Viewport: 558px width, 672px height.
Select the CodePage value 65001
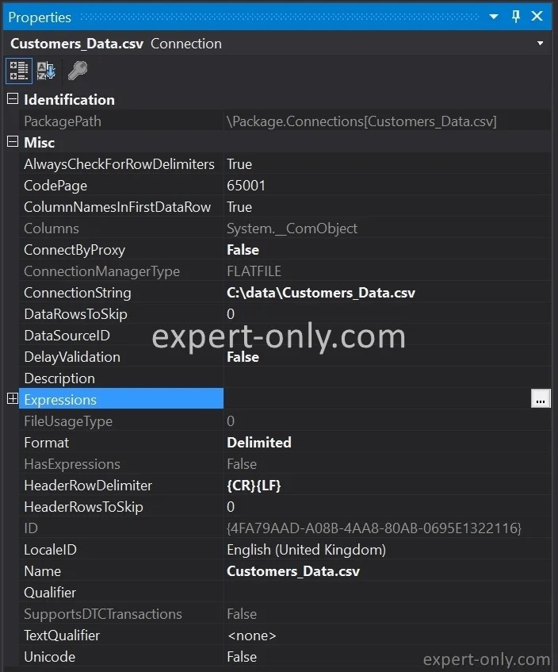tap(247, 186)
